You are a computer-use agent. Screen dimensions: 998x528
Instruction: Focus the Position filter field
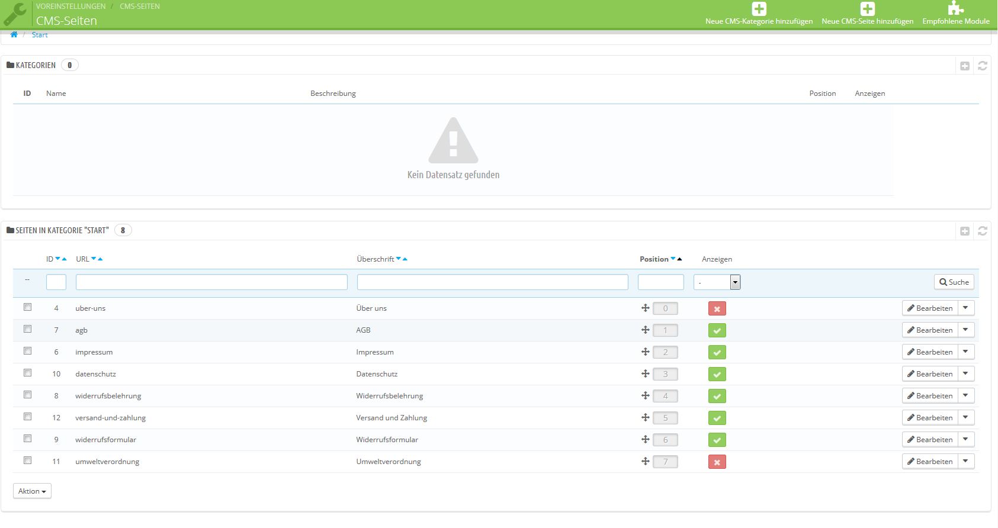point(661,282)
